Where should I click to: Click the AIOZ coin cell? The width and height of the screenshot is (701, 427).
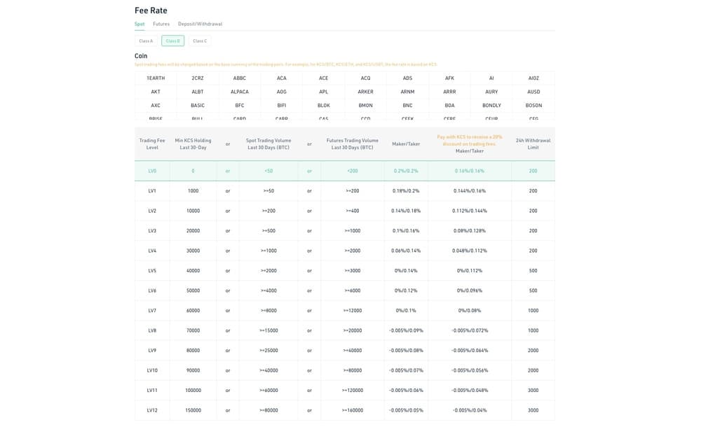tap(533, 78)
